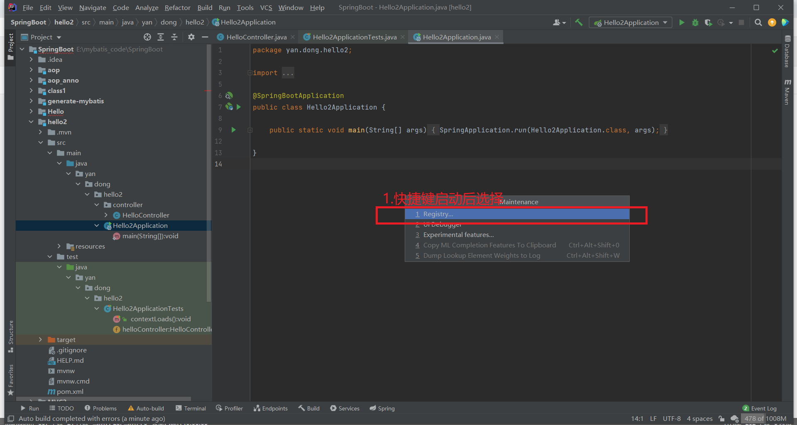Viewport: 797px width, 425px height.
Task: Switch to the Hello2ApplicationTests.java tab
Action: (354, 37)
